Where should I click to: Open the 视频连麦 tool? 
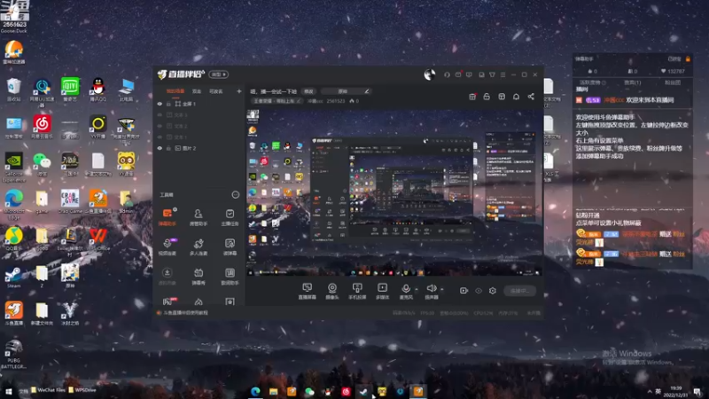click(167, 246)
